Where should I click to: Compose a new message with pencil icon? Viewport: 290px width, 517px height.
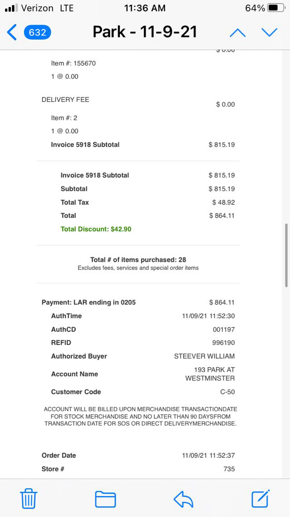(x=261, y=499)
